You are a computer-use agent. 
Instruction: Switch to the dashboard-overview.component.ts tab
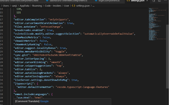(68, 1)
